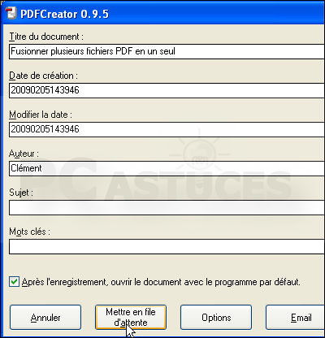325x338 pixels.
Task: Click the empty Sujet input field
Action: (167, 207)
